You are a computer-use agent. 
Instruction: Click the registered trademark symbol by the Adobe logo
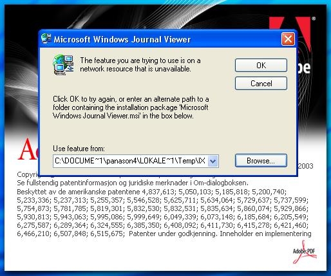314,19
